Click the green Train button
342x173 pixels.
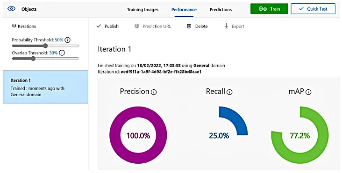click(x=269, y=9)
